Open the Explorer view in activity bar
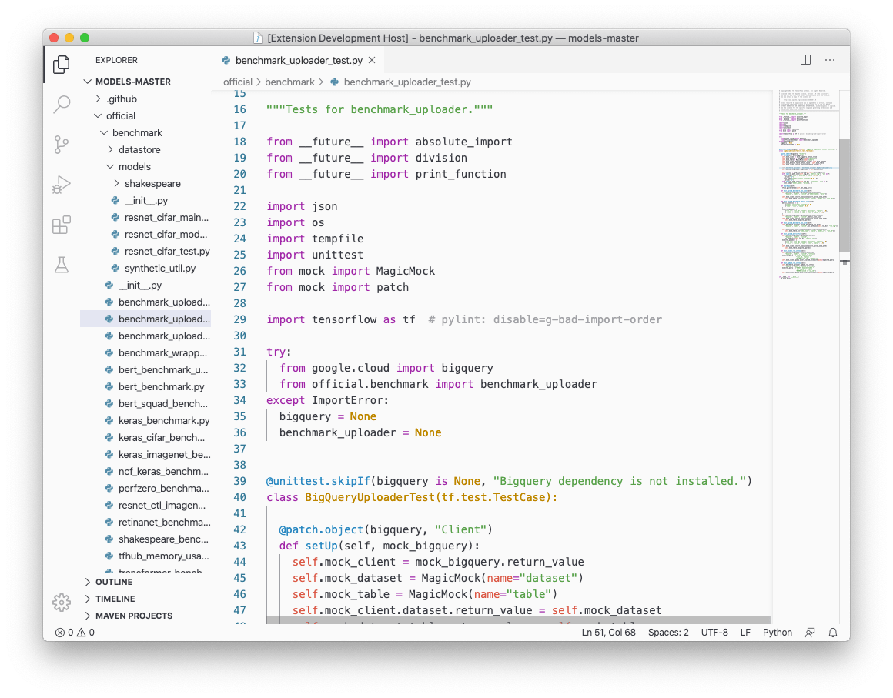This screenshot has height=698, width=893. click(x=62, y=65)
